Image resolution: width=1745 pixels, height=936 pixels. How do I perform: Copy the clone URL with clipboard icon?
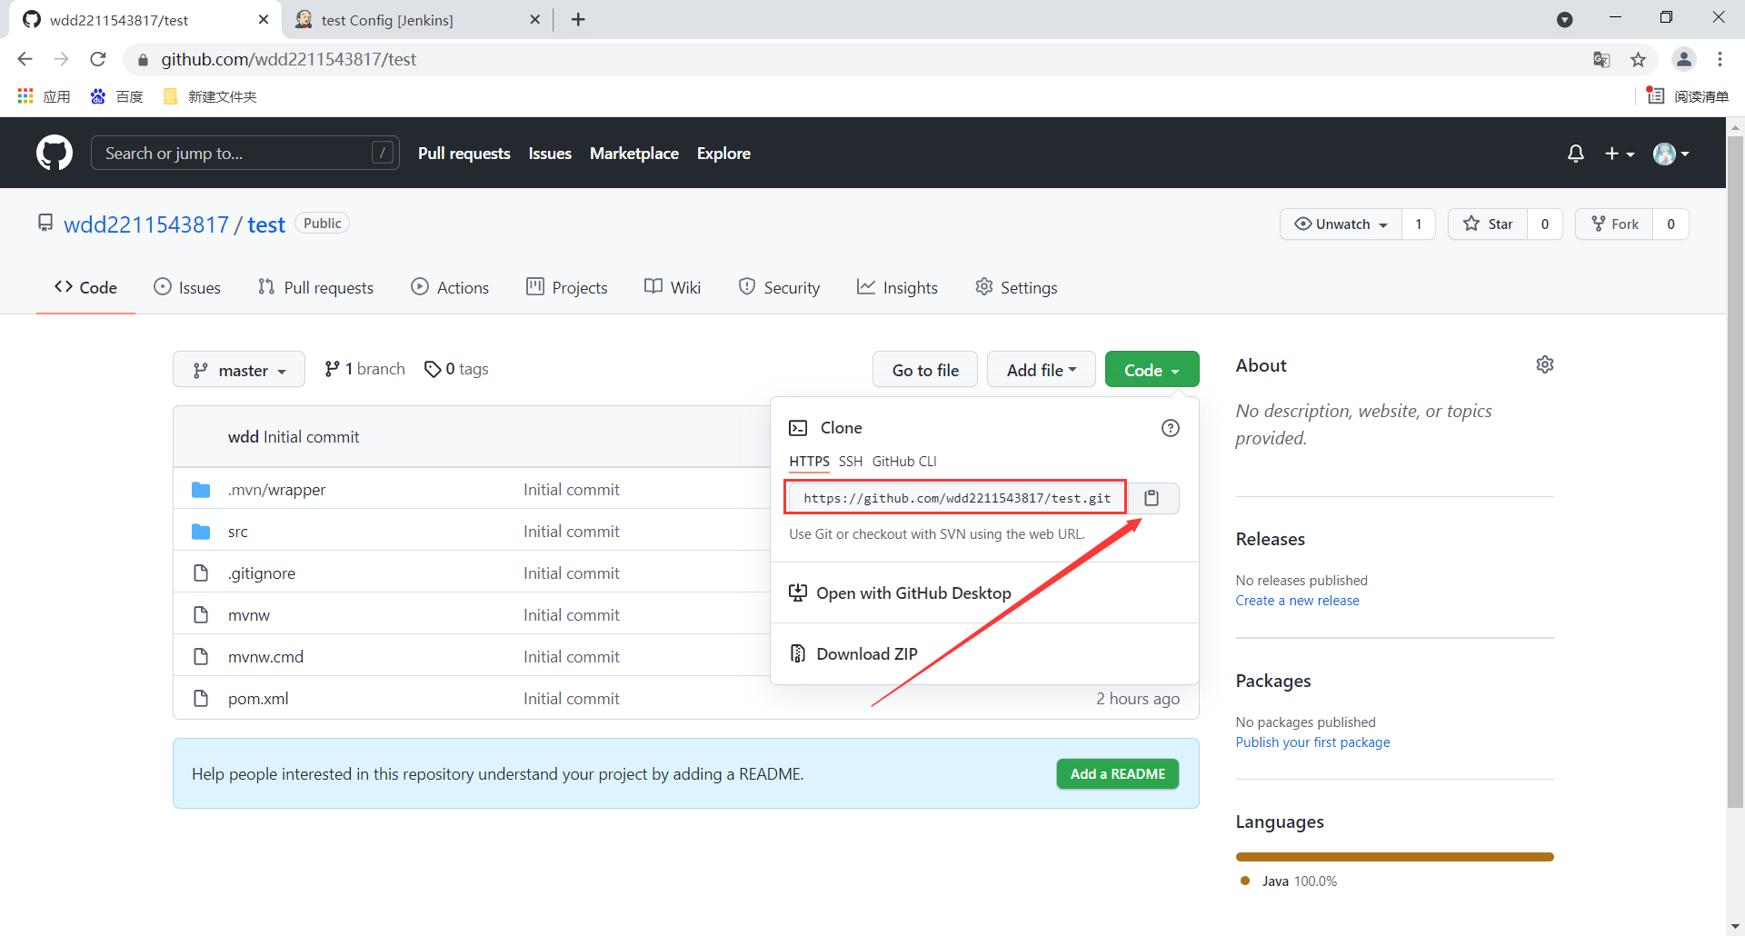click(1152, 498)
